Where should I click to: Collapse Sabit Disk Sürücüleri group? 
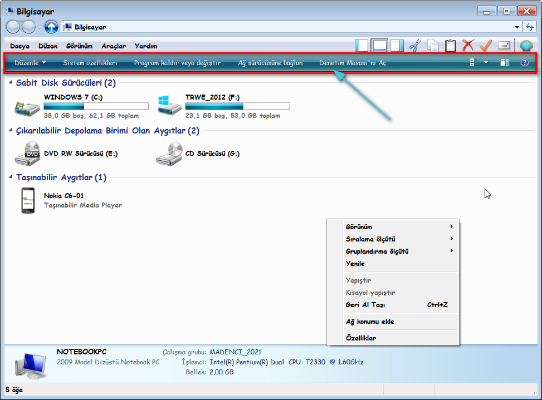pos(11,82)
